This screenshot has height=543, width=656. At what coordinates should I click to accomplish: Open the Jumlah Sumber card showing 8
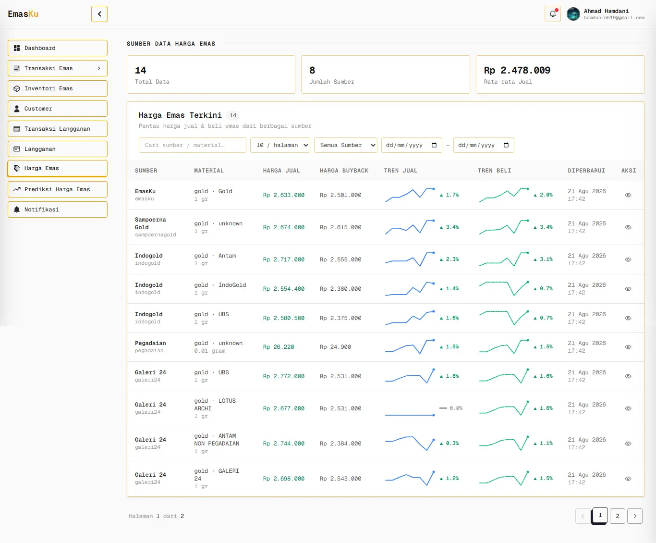coord(386,74)
